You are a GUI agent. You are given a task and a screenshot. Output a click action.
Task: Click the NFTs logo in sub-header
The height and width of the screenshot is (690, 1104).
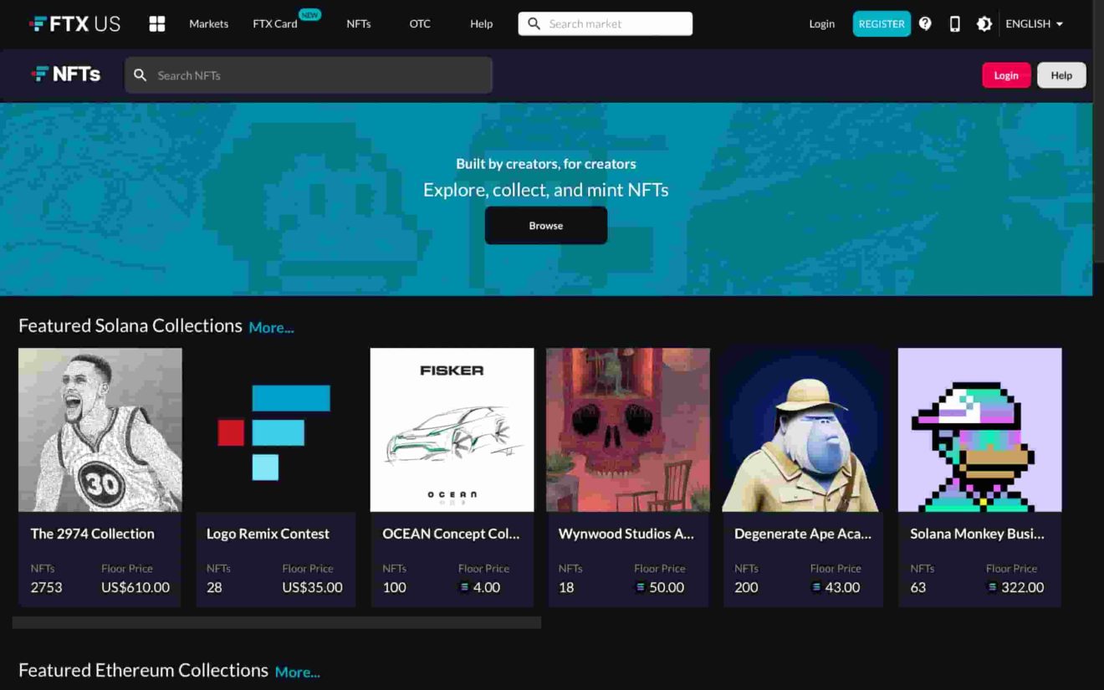coord(66,74)
